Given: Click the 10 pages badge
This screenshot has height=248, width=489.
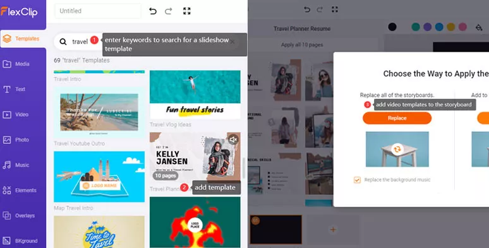Looking at the screenshot, I should coord(166,175).
